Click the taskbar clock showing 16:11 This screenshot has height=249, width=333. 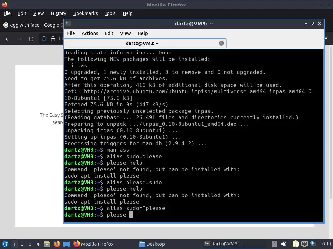point(325,244)
